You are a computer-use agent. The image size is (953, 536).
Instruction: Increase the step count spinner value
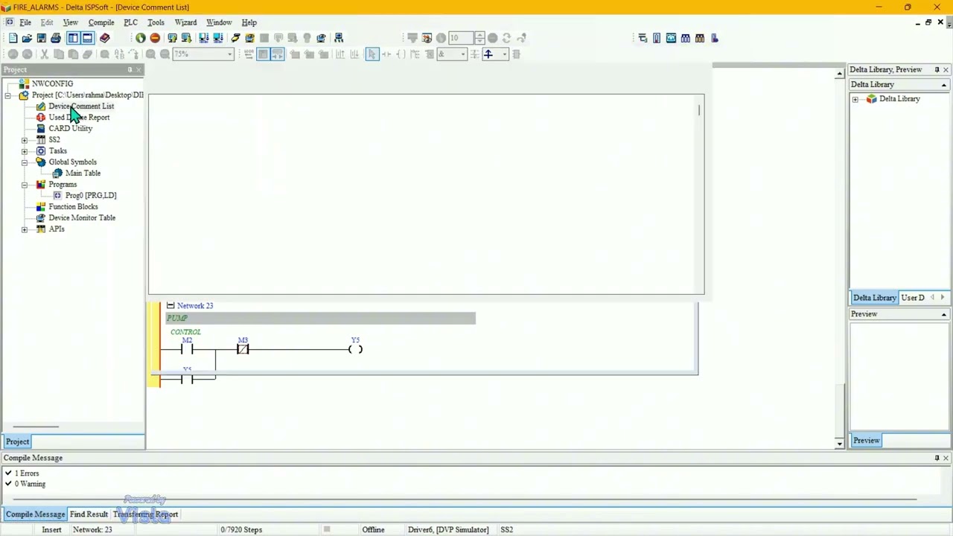pyautogui.click(x=479, y=35)
